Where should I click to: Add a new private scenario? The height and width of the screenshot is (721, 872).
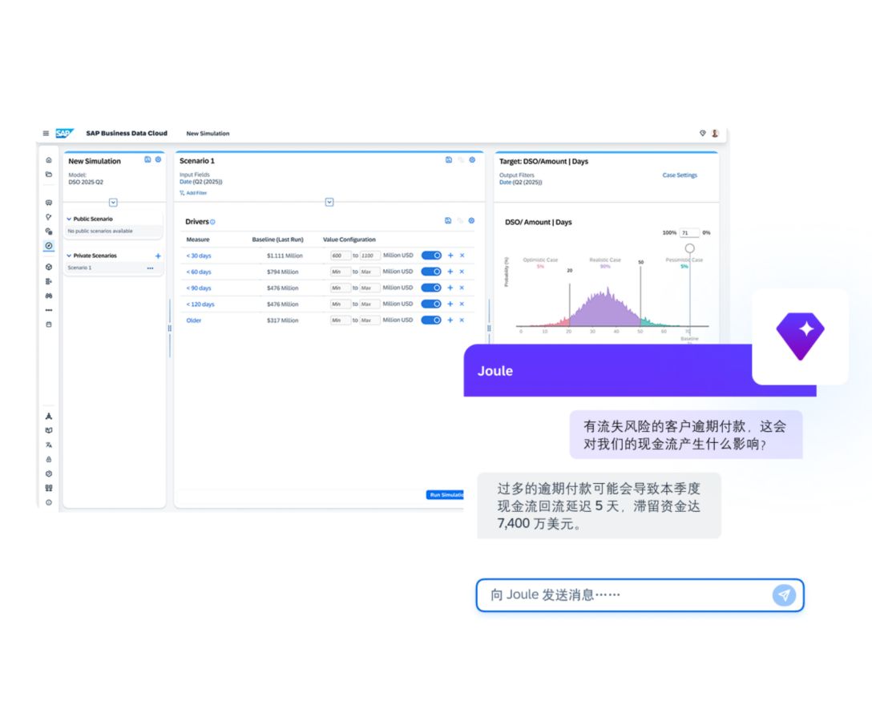[158, 256]
